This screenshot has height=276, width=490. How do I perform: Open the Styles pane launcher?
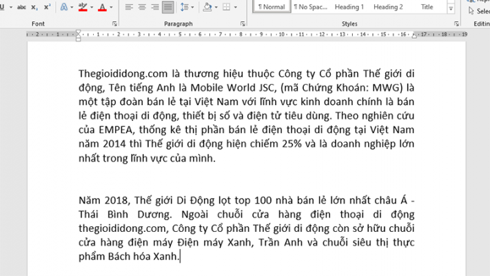tap(456, 23)
